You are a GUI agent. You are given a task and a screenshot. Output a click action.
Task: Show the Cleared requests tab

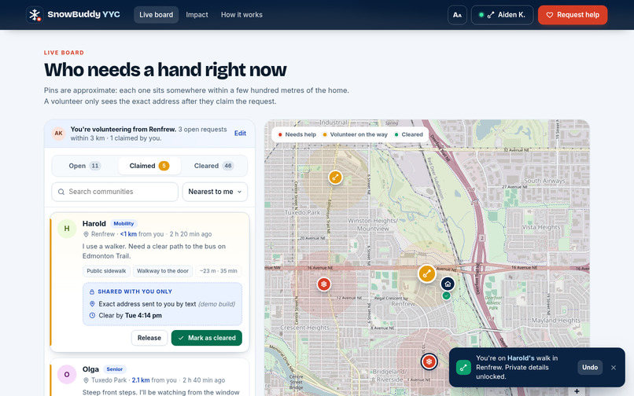(214, 166)
